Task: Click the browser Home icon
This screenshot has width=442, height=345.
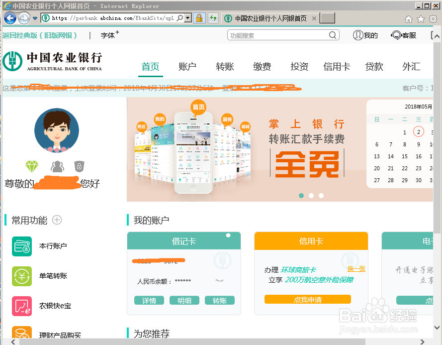Action: [x=409, y=19]
